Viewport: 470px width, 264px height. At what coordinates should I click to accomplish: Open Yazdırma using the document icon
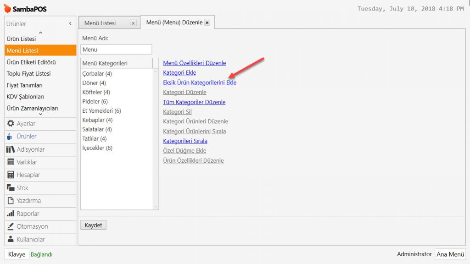click(x=11, y=201)
